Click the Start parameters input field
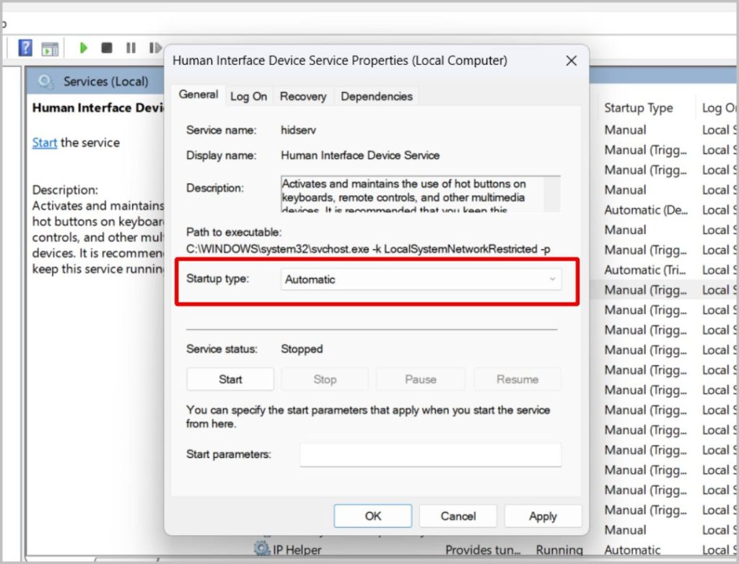This screenshot has height=564, width=739. pos(430,455)
